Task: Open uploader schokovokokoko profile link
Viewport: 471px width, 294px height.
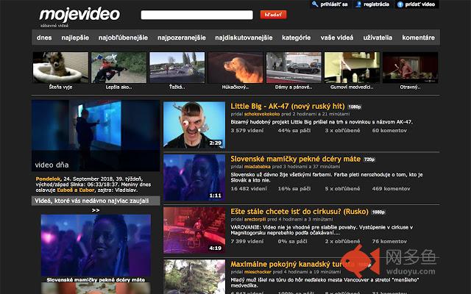Action: (x=262, y=114)
